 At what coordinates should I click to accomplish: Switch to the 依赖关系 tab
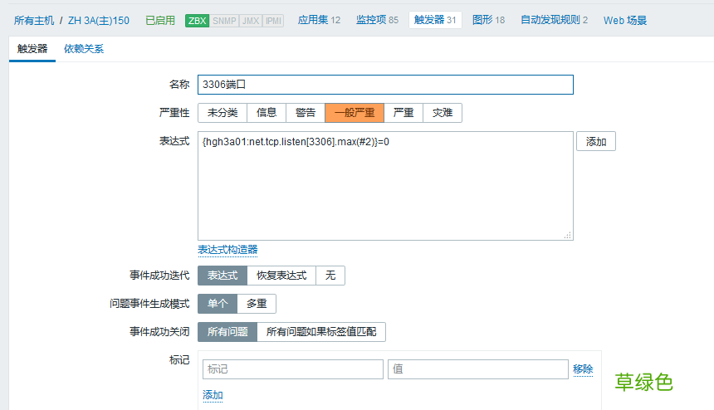click(84, 49)
